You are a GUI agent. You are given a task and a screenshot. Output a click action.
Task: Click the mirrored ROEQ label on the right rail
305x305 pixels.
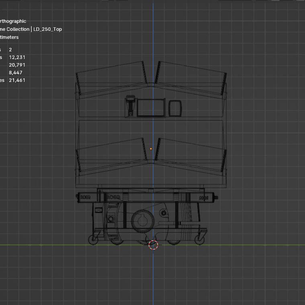click(204, 198)
